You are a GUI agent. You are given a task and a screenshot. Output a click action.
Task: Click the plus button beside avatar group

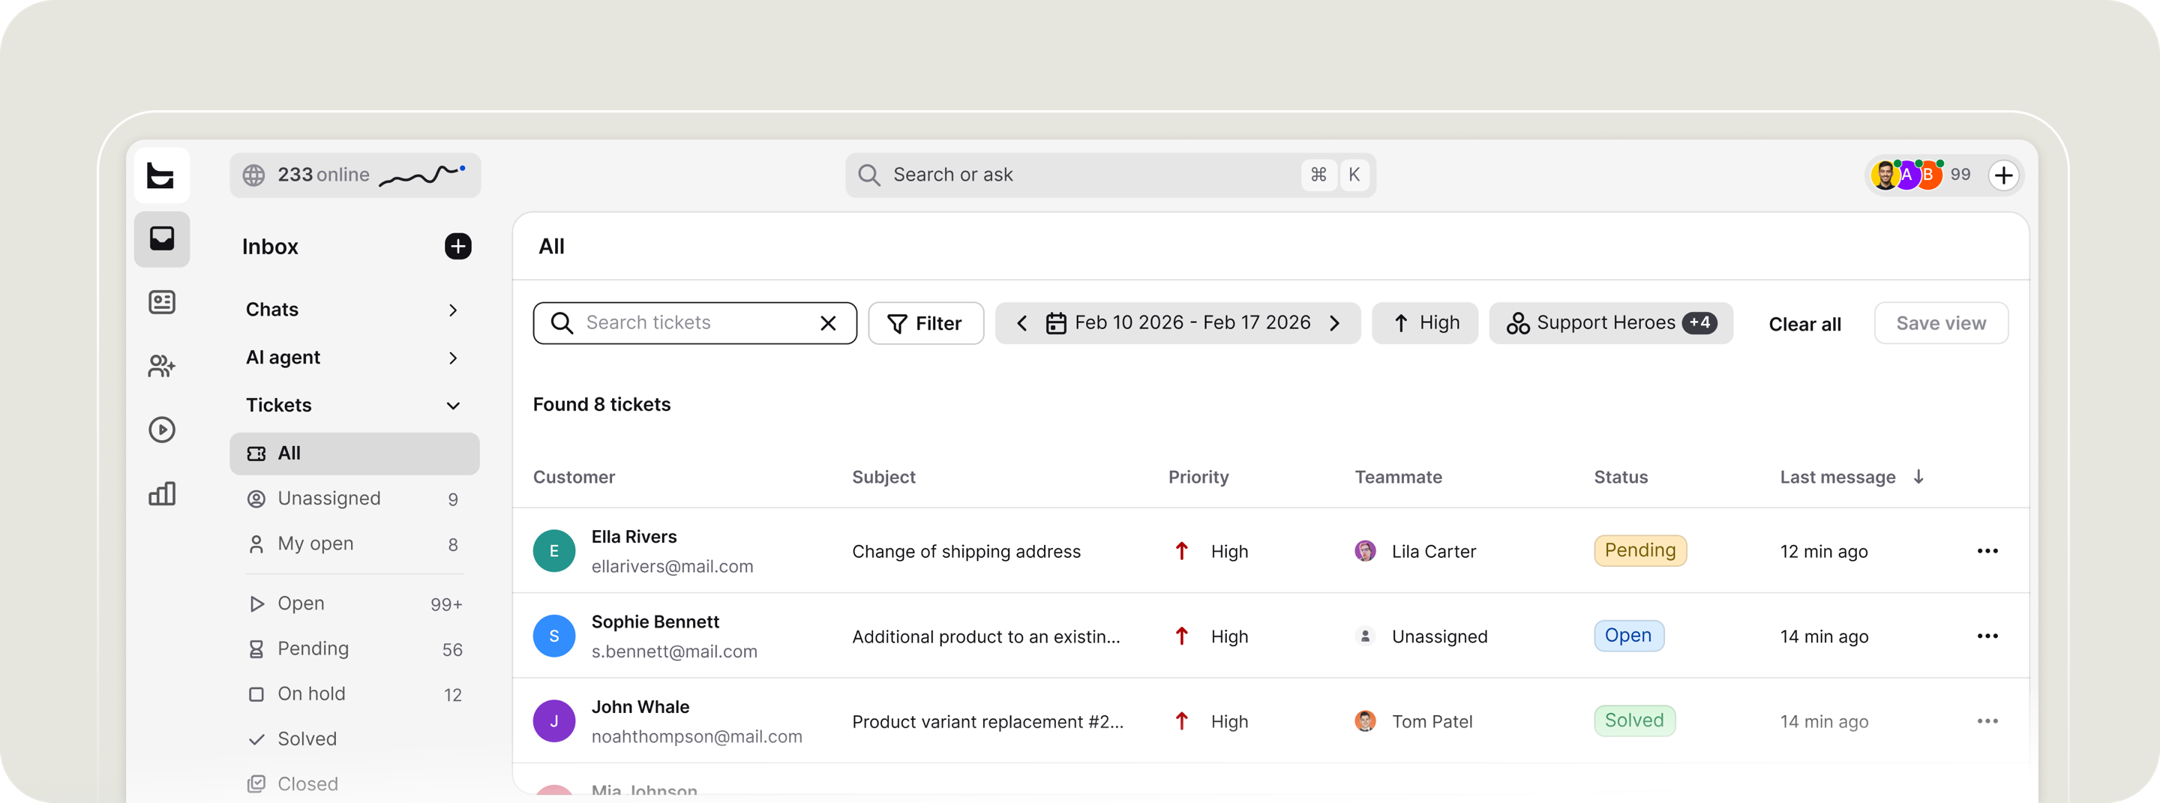pyautogui.click(x=2004, y=175)
